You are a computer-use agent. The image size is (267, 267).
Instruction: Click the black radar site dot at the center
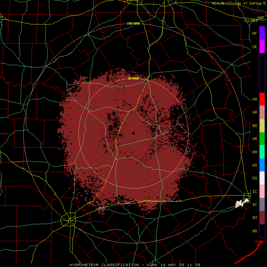click(134, 133)
